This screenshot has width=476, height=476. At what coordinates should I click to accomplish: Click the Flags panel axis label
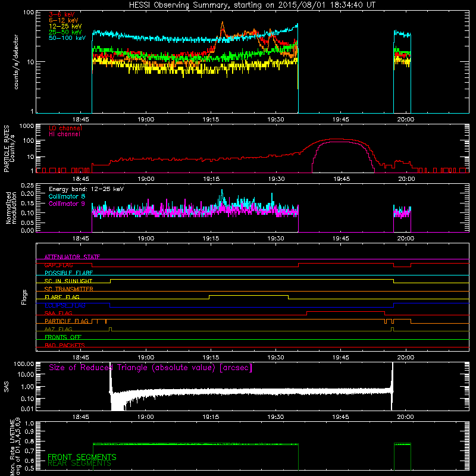24,297
